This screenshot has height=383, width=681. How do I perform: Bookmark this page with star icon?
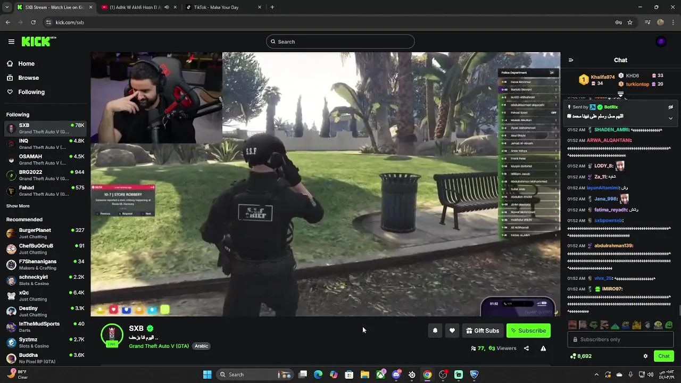[x=630, y=22]
